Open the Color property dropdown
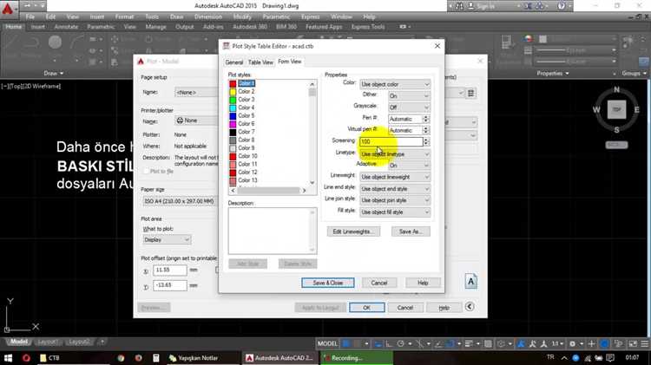The image size is (651, 365). [x=395, y=84]
